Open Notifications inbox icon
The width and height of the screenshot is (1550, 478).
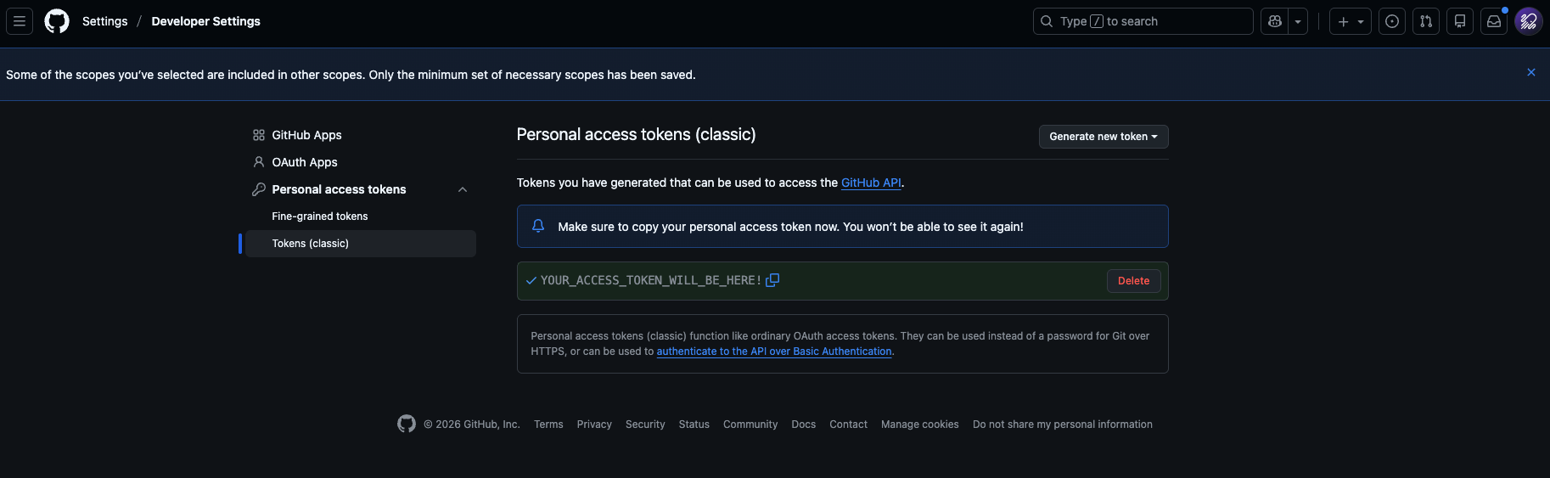coord(1494,21)
